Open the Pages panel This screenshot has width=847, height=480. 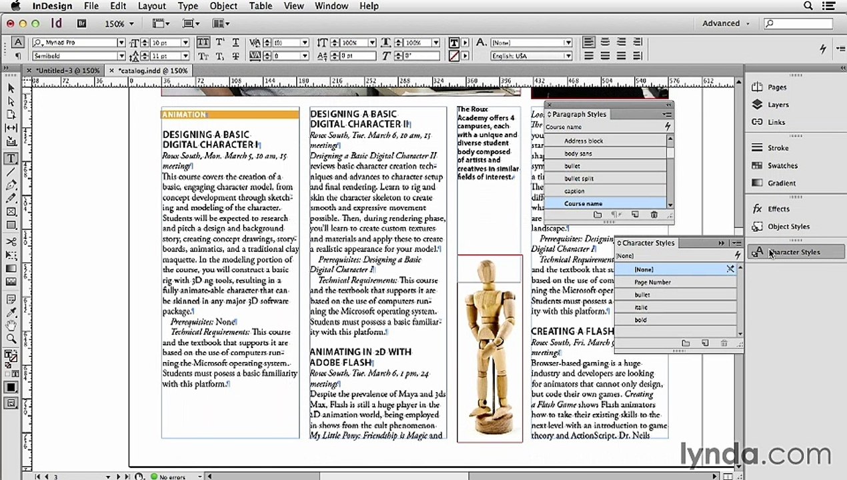[776, 87]
